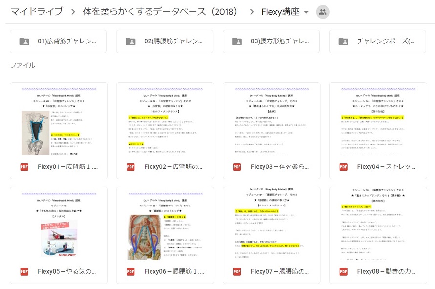Open the マイドライブ breadcrumb
Image resolution: width=435 pixels, height=289 pixels.
37,12
